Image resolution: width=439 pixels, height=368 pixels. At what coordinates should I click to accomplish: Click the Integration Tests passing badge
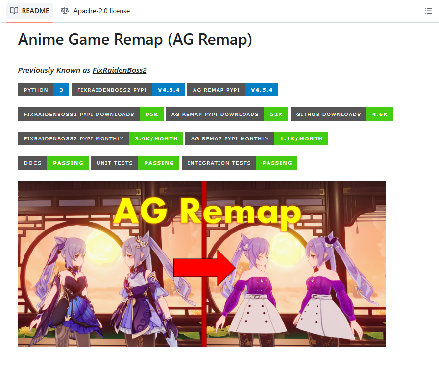coord(240,163)
